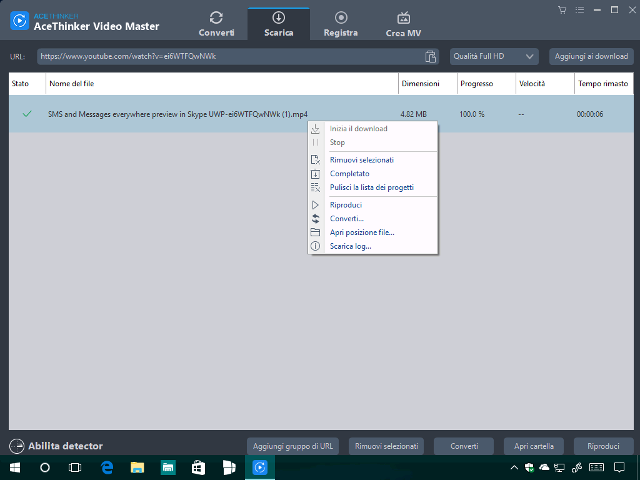Choose Pulisci la lista dei progetti
The image size is (640, 480).
[x=372, y=187]
